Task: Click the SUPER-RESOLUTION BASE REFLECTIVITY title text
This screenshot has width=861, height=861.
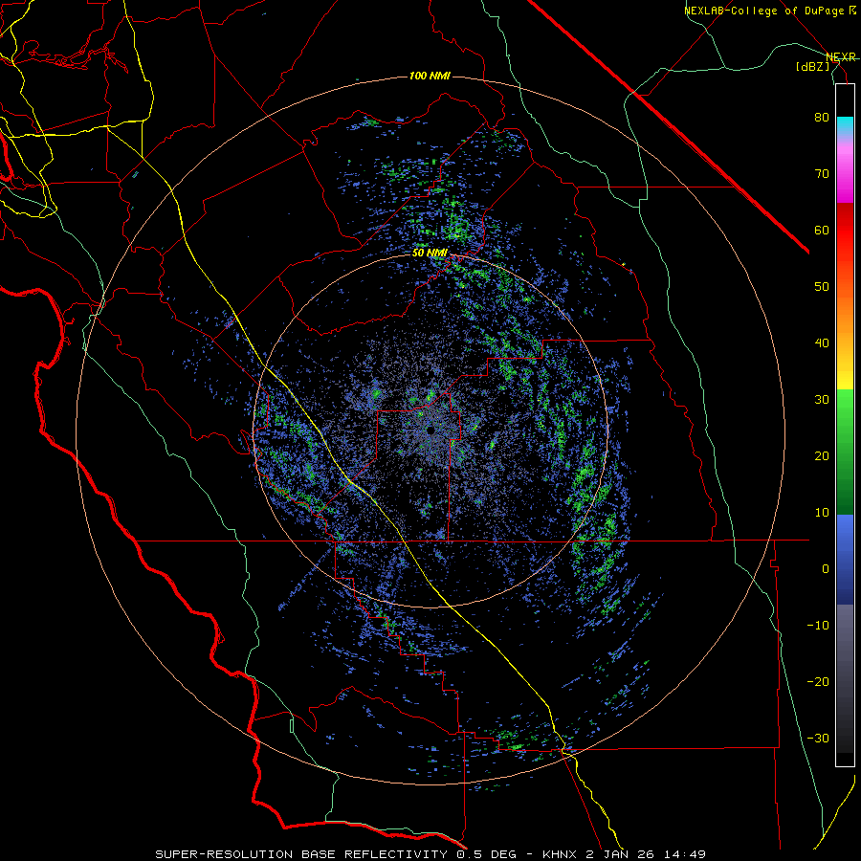Action: click(x=301, y=854)
